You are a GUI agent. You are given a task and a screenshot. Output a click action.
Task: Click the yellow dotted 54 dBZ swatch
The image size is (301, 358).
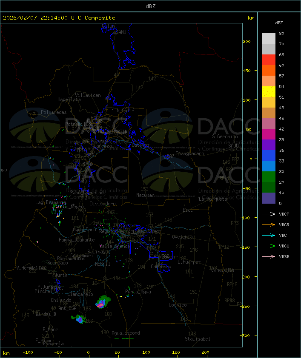pos(269,92)
